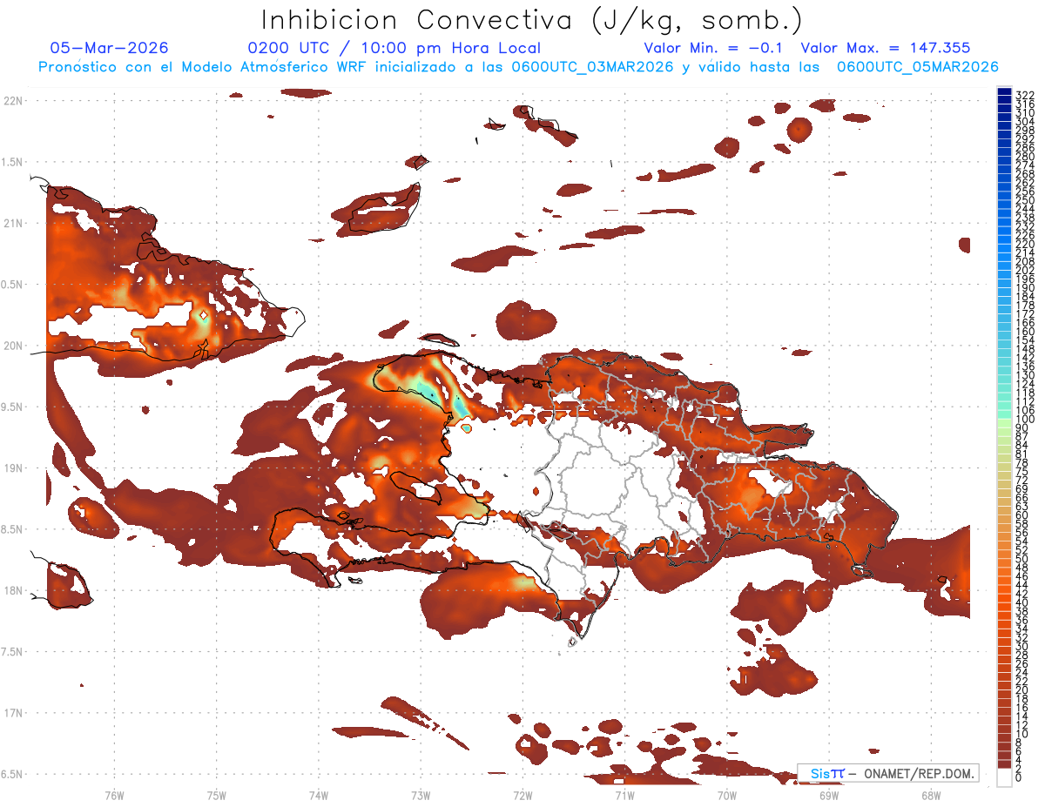Screen dimensions: 1045x807
Task: Click the colorbar value '60'
Action: pyautogui.click(x=1021, y=514)
